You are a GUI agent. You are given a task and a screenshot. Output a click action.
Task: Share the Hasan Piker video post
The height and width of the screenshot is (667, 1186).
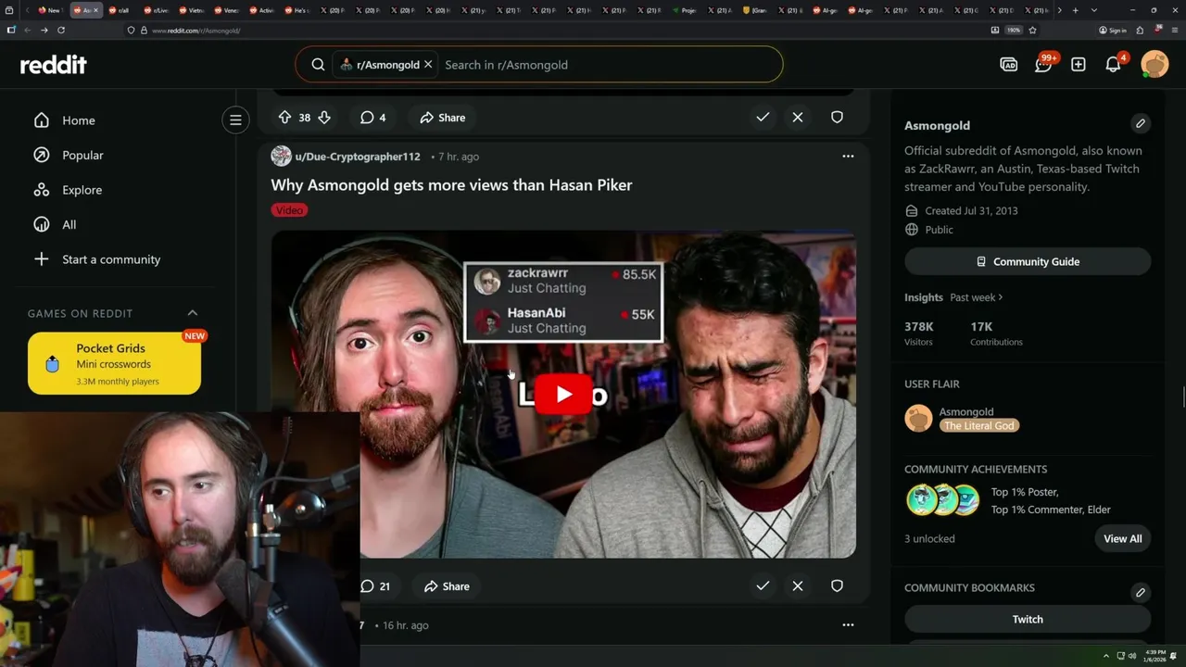coord(447,586)
